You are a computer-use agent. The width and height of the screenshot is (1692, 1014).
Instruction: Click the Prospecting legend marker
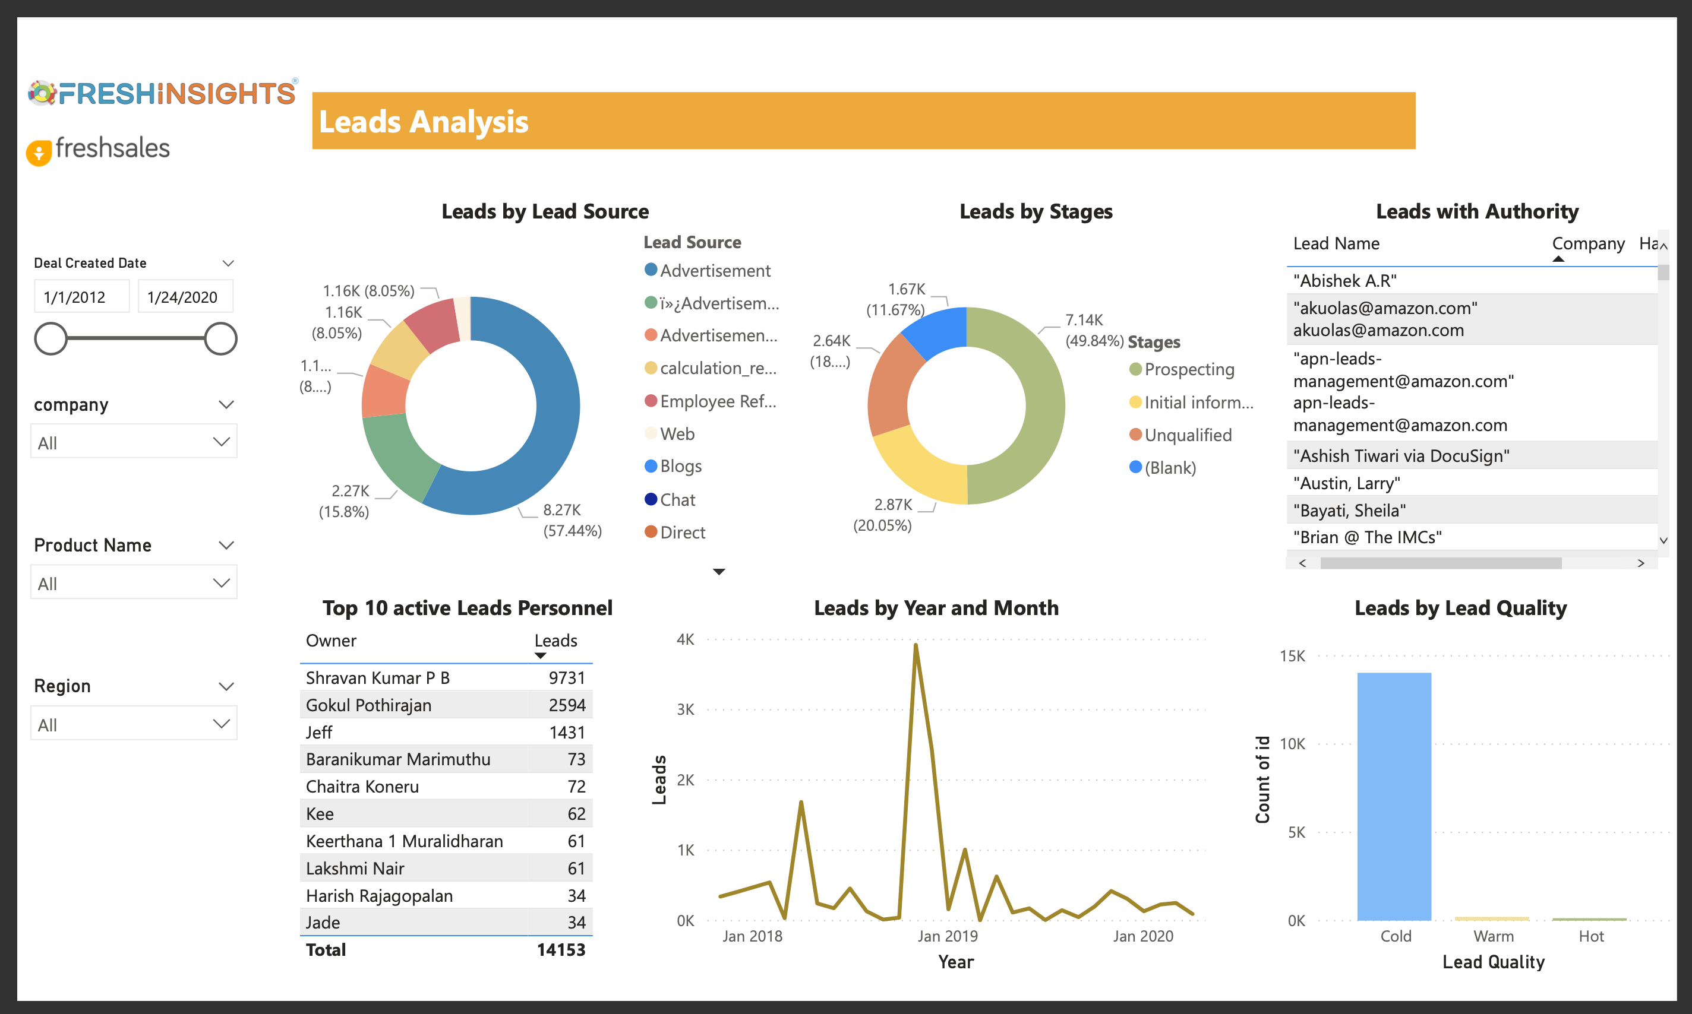pos(1135,369)
